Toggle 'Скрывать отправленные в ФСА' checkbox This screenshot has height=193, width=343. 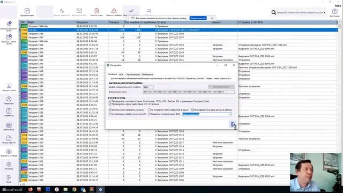click(150, 114)
